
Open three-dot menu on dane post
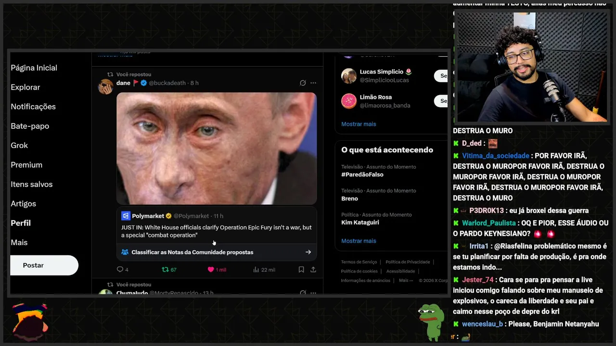[313, 83]
